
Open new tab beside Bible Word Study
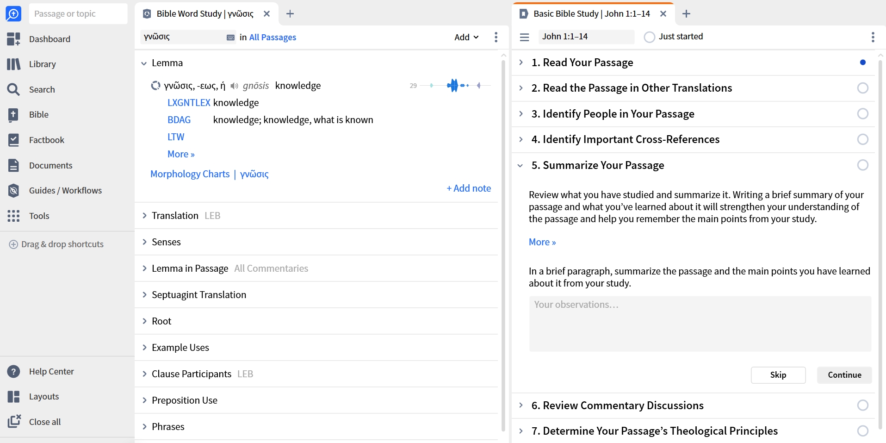point(290,14)
